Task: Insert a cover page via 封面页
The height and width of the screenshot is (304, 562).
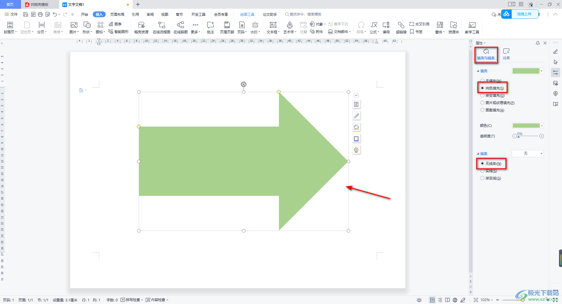Action: pos(10,28)
